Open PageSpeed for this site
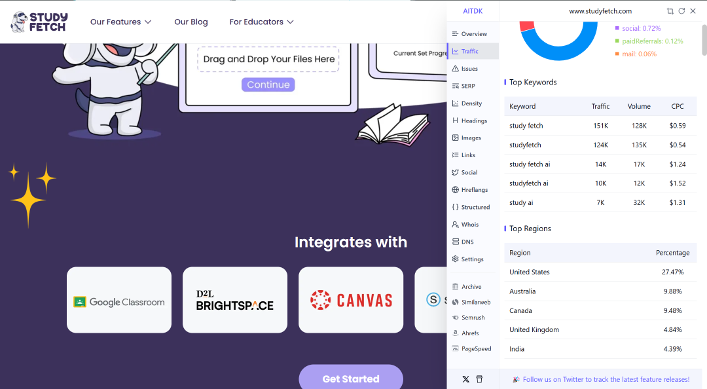 coord(471,349)
